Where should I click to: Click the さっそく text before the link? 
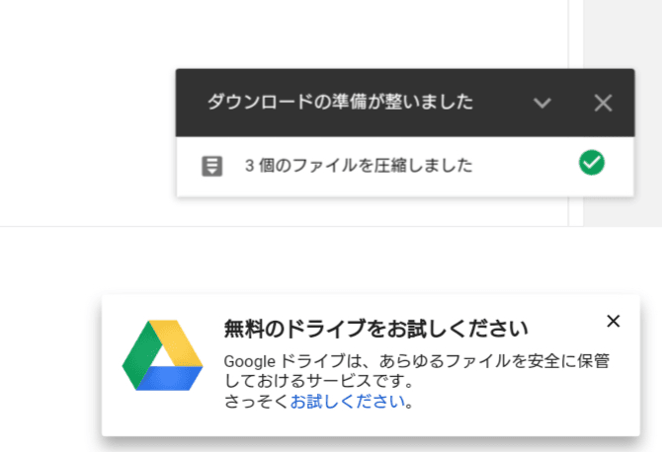[x=256, y=402]
